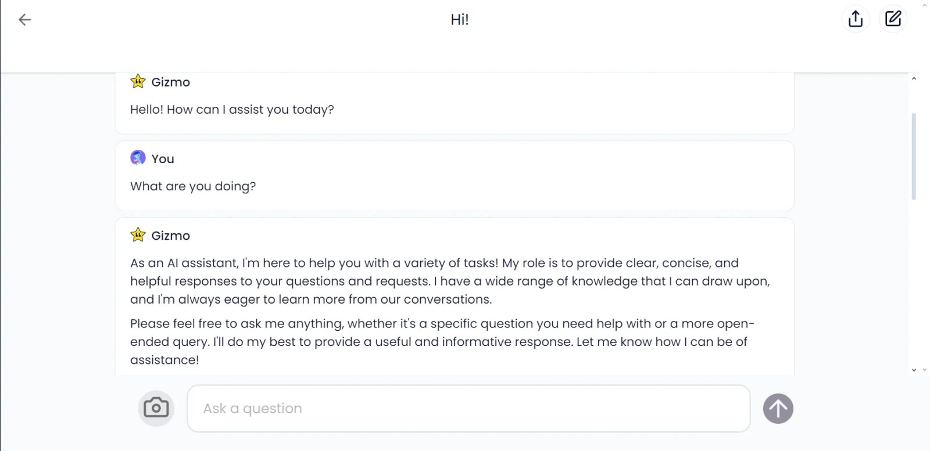This screenshot has height=451, width=930.
Task: Select the "Hello! How can I assist you today?" message
Action: click(232, 110)
